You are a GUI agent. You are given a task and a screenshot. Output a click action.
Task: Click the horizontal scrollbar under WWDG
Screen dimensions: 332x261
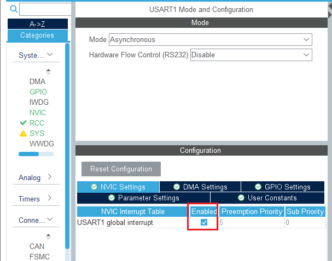click(36, 154)
